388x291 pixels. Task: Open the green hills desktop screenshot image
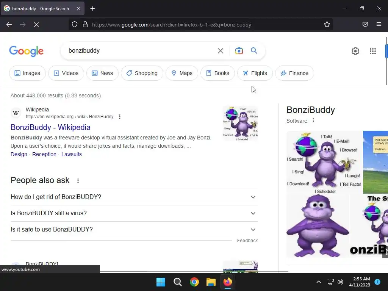[375, 162]
